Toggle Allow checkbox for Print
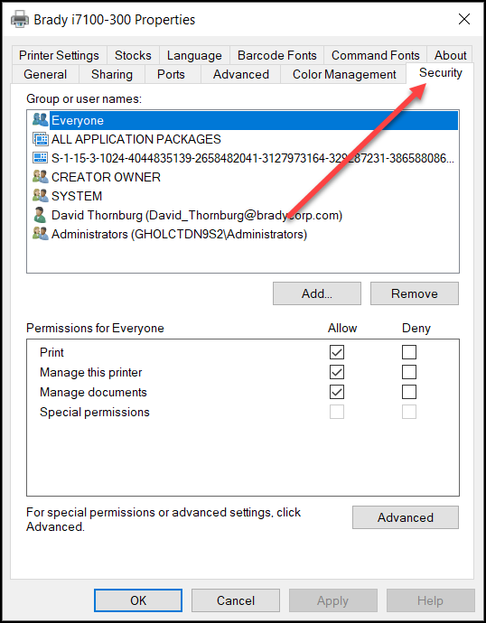 (337, 352)
